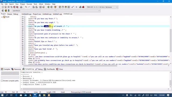
Task: Switch to the Classes tab
Action: (10, 14)
